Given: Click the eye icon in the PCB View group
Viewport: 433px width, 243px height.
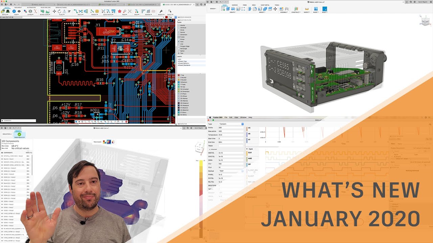Looking at the screenshot, I should tap(19, 11).
